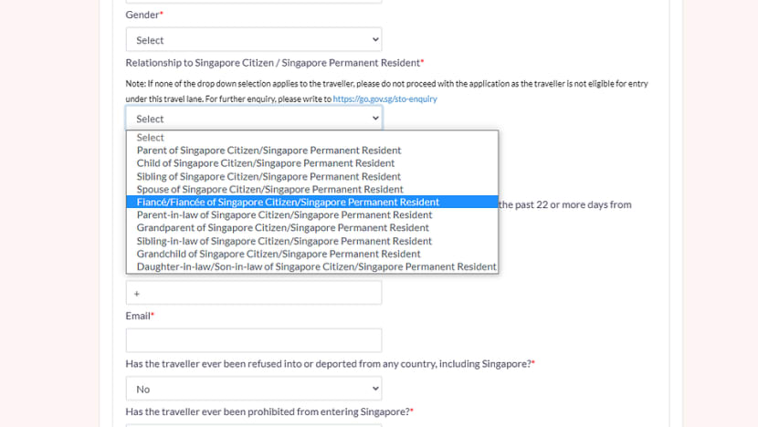Select 'Daughter-in-law/Son-in-law' option
This screenshot has width=758, height=427.
pyautogui.click(x=311, y=266)
